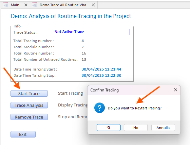Close the Demo Trace All Routine Vba tab
The width and height of the screenshot is (190, 145).
[x=93, y=5]
